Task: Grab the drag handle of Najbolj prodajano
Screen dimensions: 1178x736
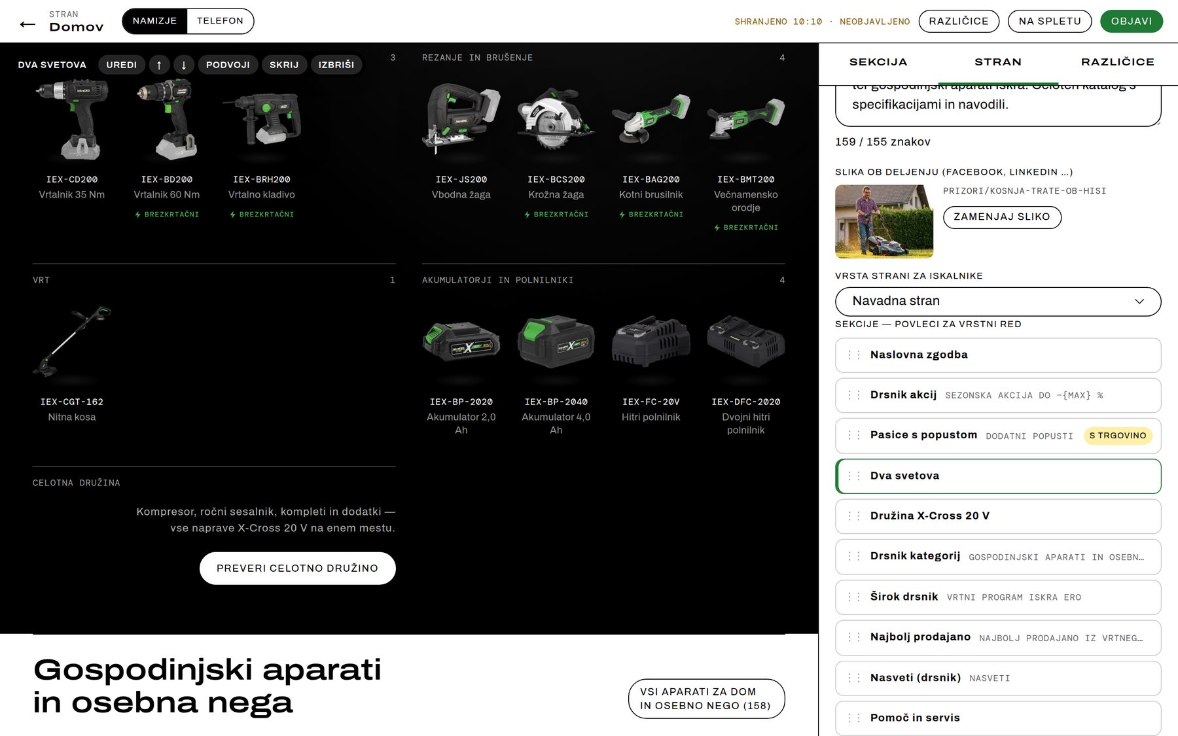Action: click(x=854, y=637)
